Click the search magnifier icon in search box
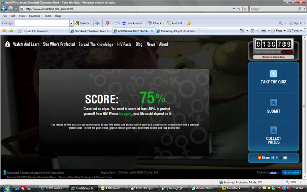Image resolution: width=307 pixels, height=192 pixels. point(300,9)
